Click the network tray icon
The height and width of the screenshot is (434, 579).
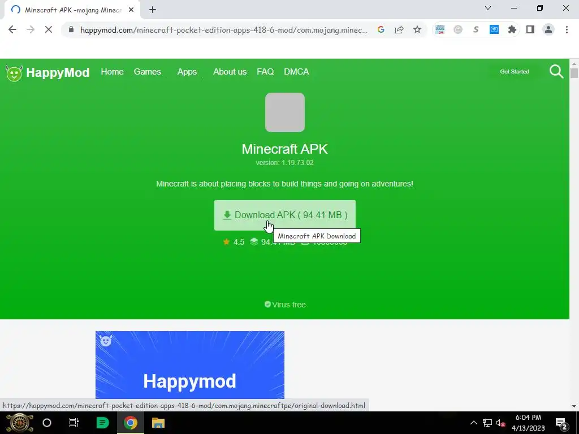[x=487, y=423]
